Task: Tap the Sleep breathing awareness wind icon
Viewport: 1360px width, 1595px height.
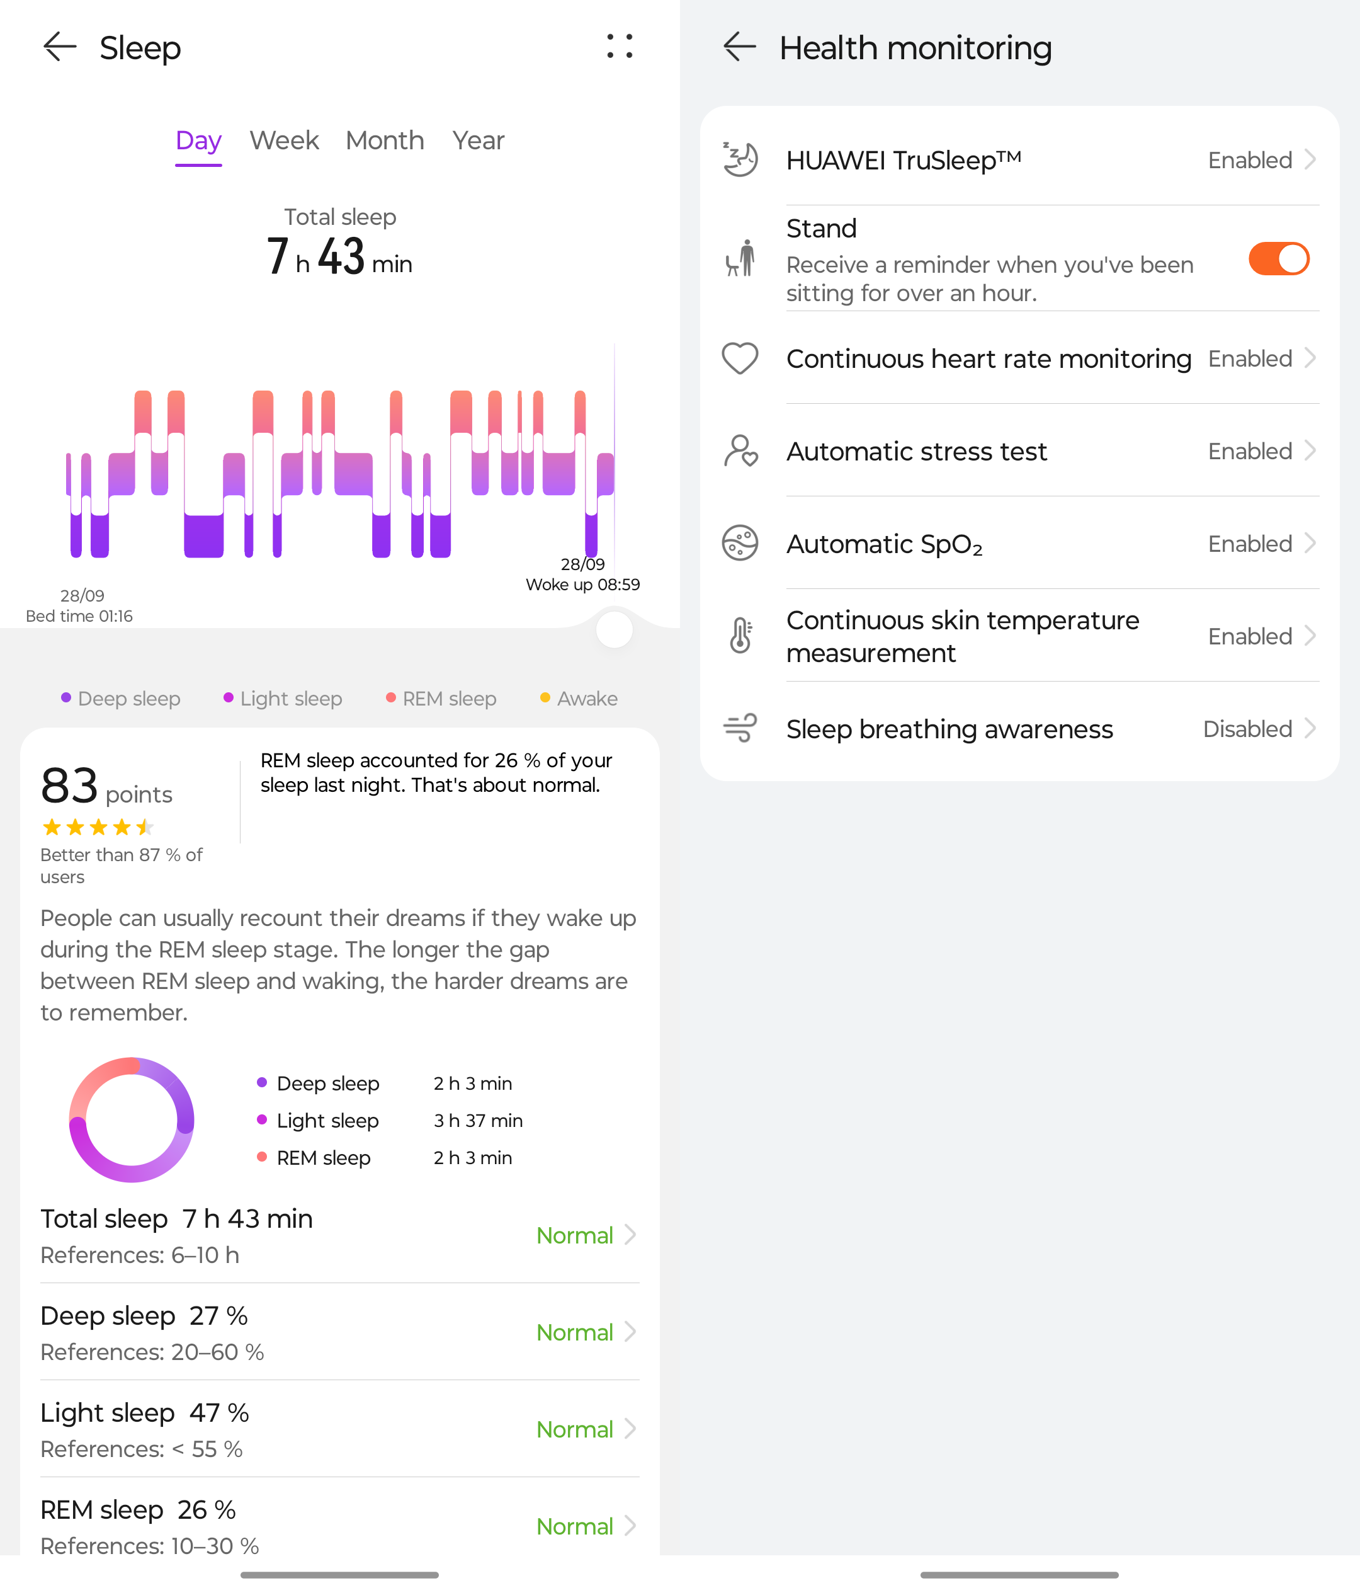Action: [740, 728]
